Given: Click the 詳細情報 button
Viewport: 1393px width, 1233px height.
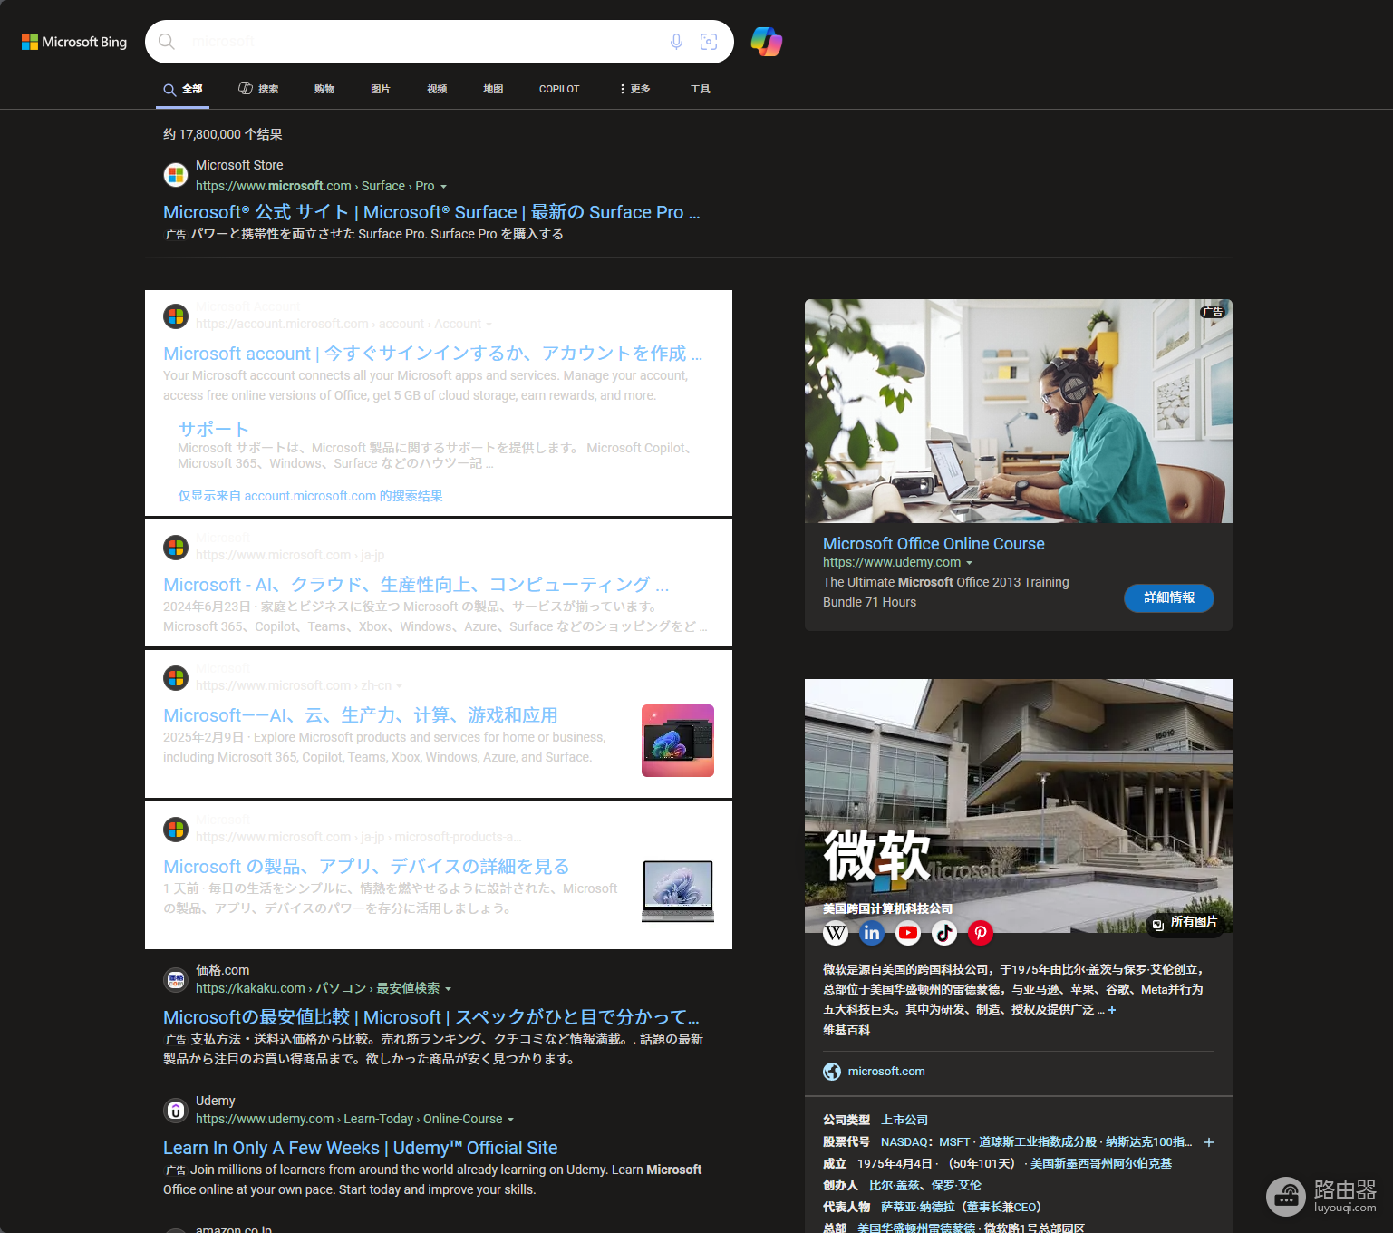Looking at the screenshot, I should tap(1169, 597).
